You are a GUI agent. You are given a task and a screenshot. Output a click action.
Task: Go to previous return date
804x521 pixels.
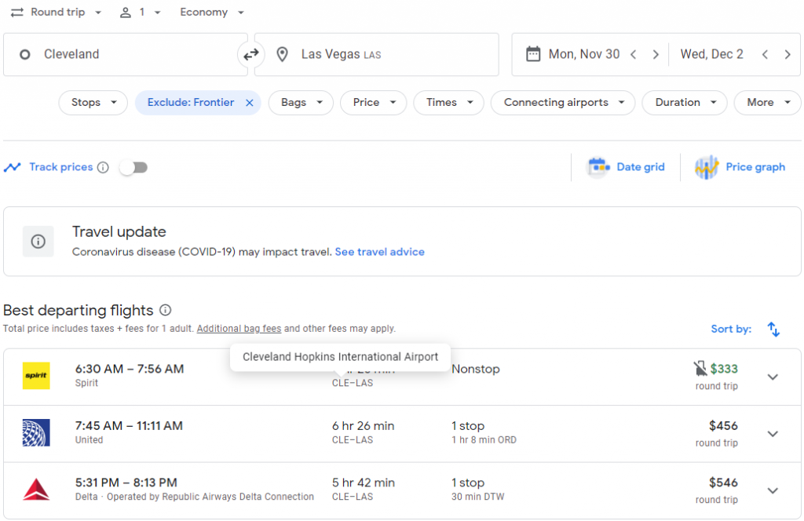tap(765, 54)
